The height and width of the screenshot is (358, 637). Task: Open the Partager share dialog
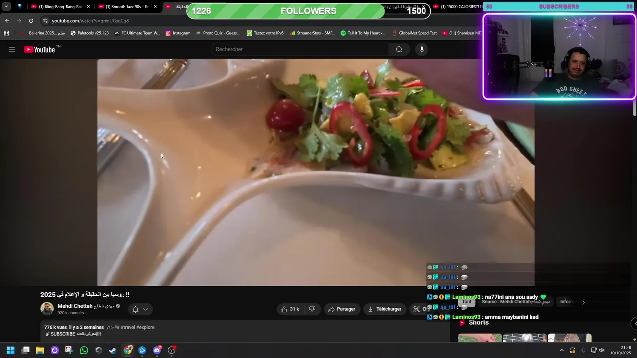tap(341, 309)
